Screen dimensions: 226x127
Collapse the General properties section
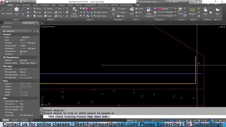coord(37,35)
